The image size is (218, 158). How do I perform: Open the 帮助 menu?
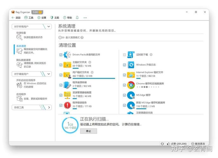(x=68, y=18)
